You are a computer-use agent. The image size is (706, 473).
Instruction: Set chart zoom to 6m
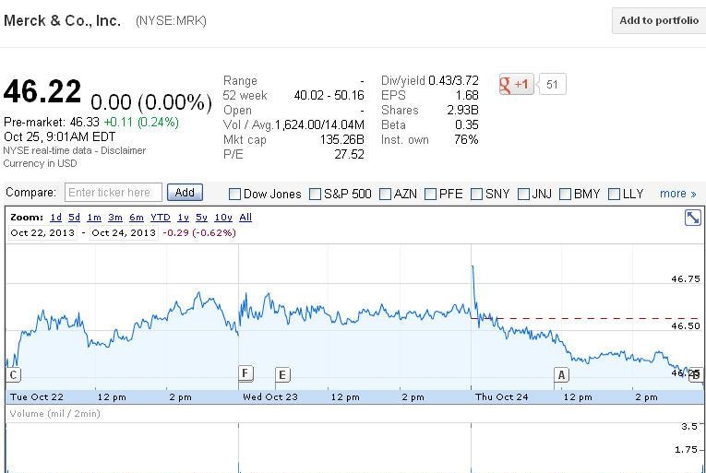pyautogui.click(x=137, y=218)
